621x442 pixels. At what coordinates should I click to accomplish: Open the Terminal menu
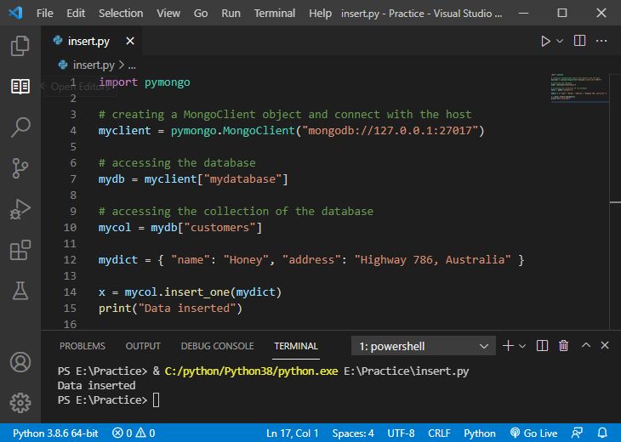click(275, 13)
